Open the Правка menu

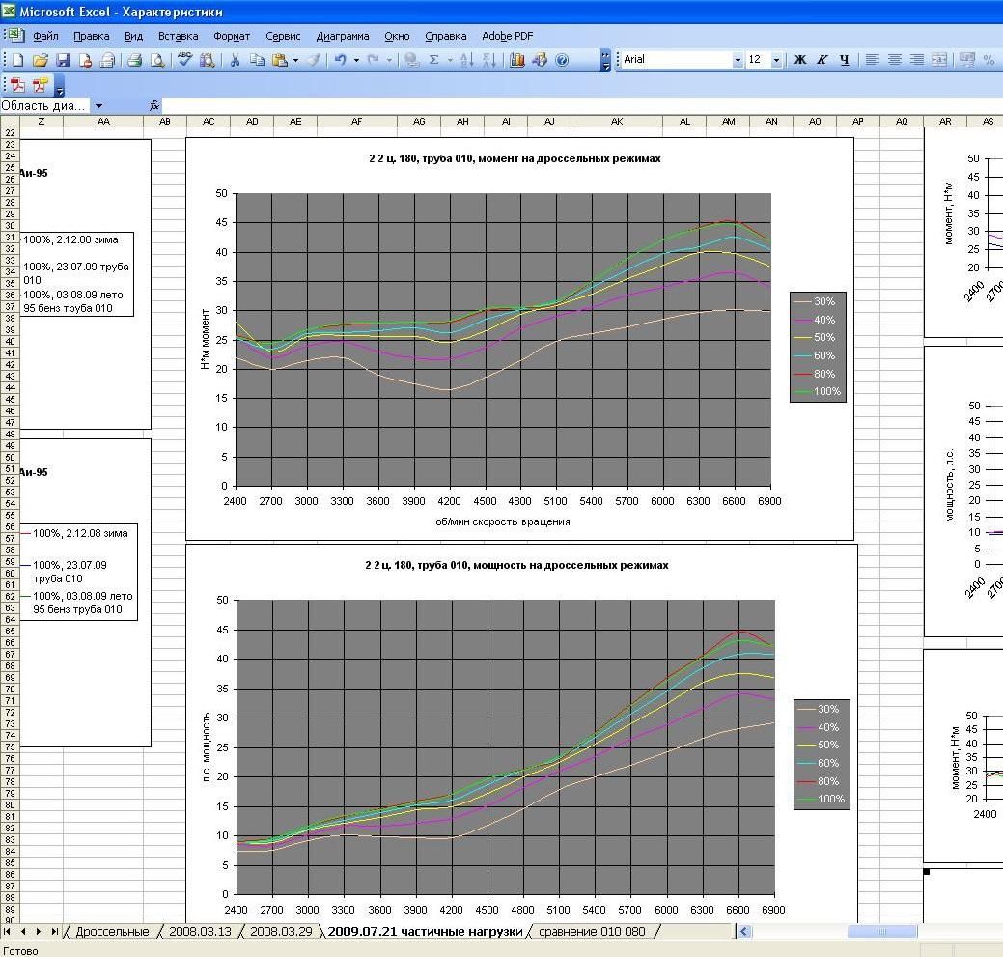(92, 36)
